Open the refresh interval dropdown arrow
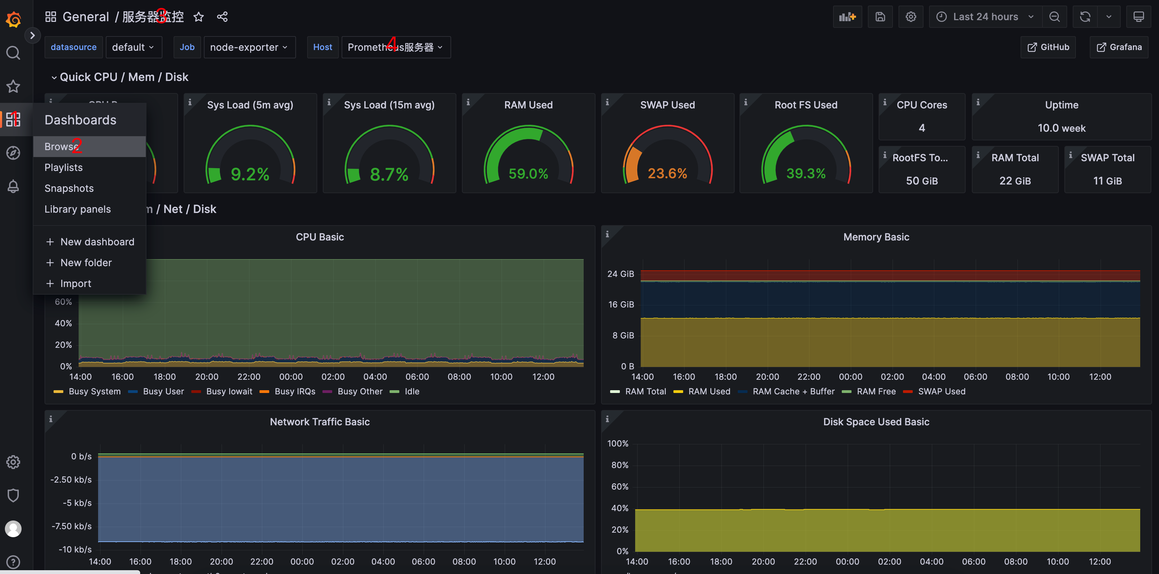The height and width of the screenshot is (574, 1159). pyautogui.click(x=1109, y=17)
